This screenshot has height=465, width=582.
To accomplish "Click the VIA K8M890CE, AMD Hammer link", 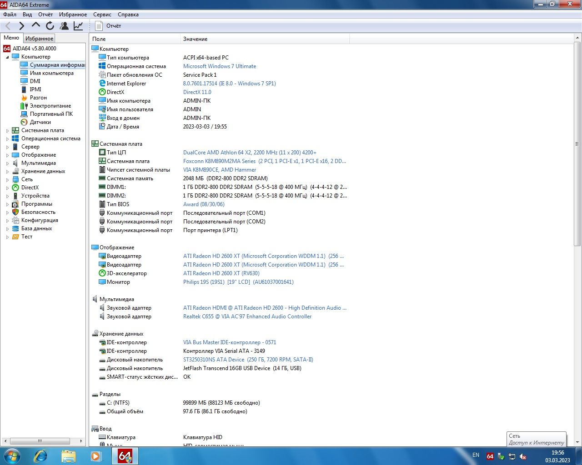I will coord(220,170).
